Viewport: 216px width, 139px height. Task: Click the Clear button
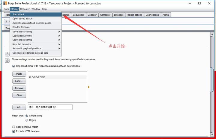coord(19,95)
